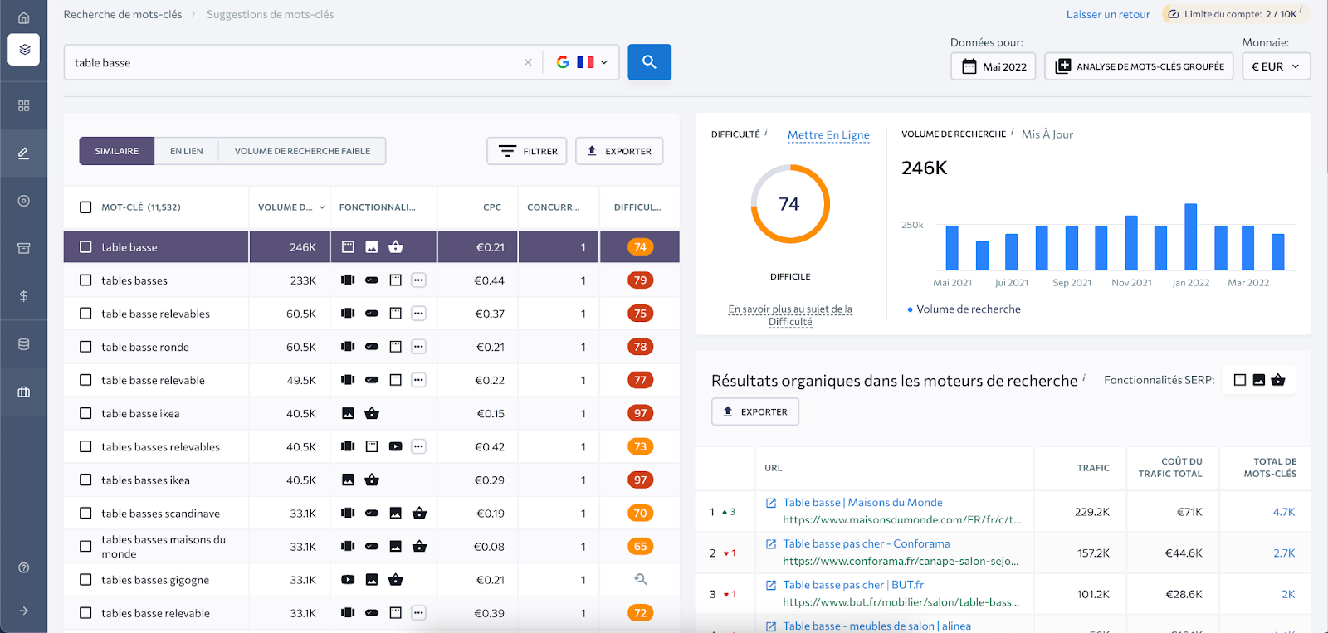Screen dimensions: 1328x633
Task: Go to Recherche de mots-clés breadcrumb
Action: click(123, 14)
